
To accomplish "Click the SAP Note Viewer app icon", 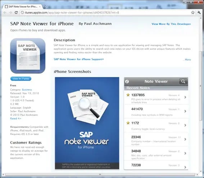I will [28, 56].
